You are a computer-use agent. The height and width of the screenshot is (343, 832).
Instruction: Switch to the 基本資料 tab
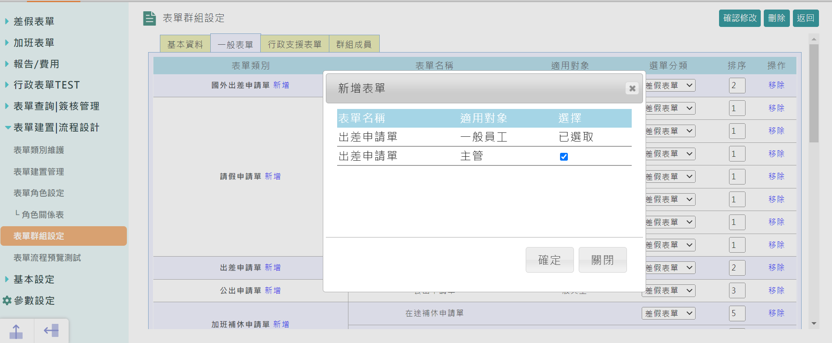pyautogui.click(x=185, y=44)
